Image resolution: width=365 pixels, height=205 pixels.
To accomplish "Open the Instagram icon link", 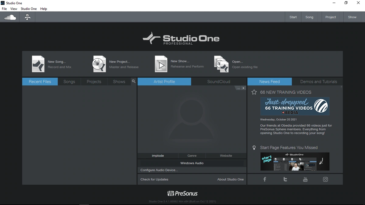I will tap(325, 179).
